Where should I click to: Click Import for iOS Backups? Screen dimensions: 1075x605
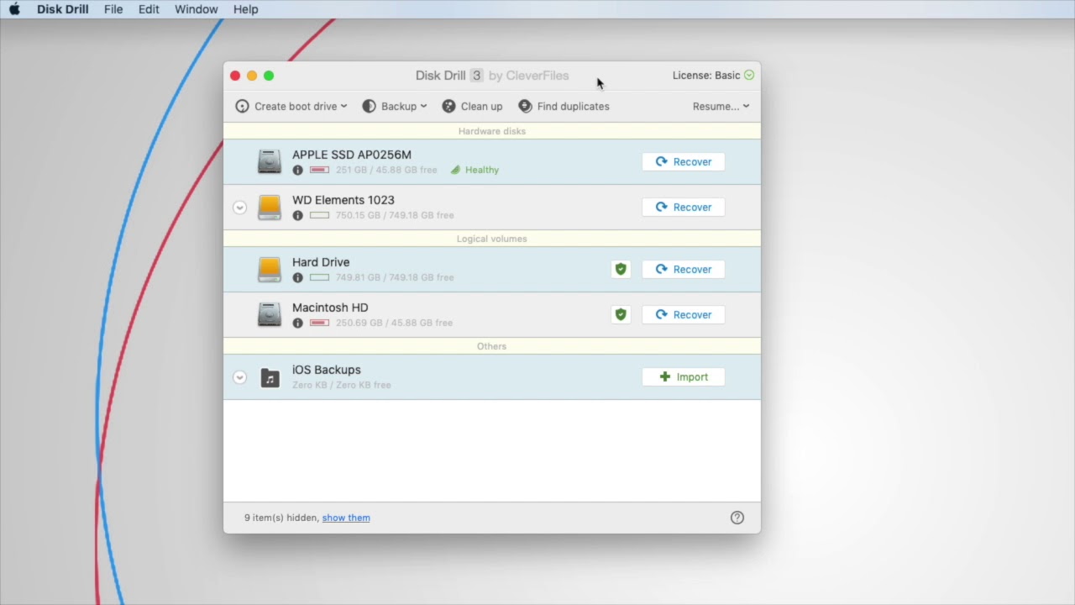point(683,376)
